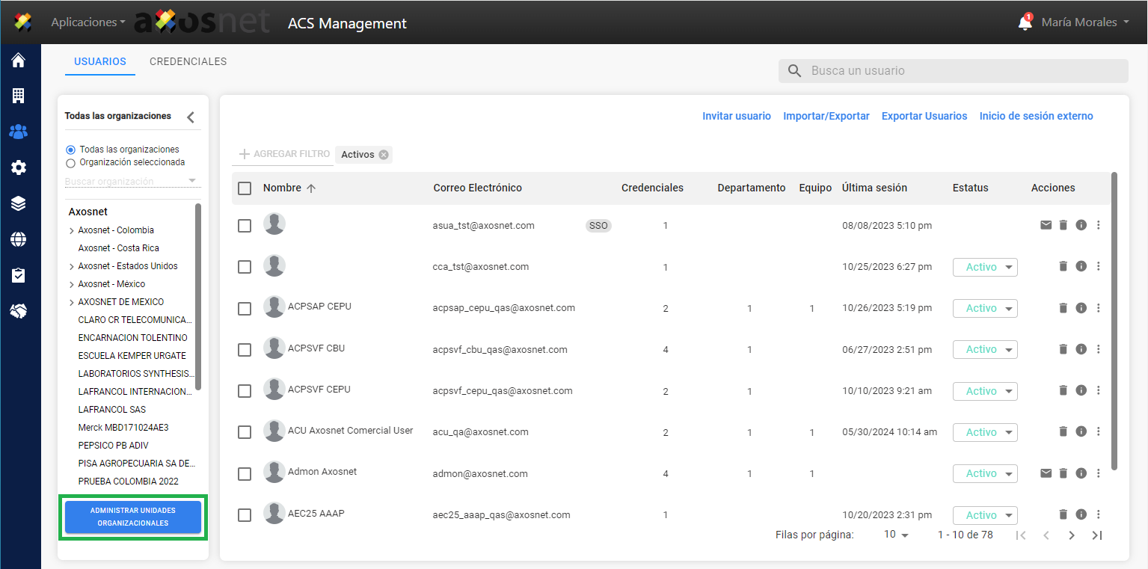Click the globe icon in sidebar
This screenshot has width=1148, height=569.
coord(18,239)
